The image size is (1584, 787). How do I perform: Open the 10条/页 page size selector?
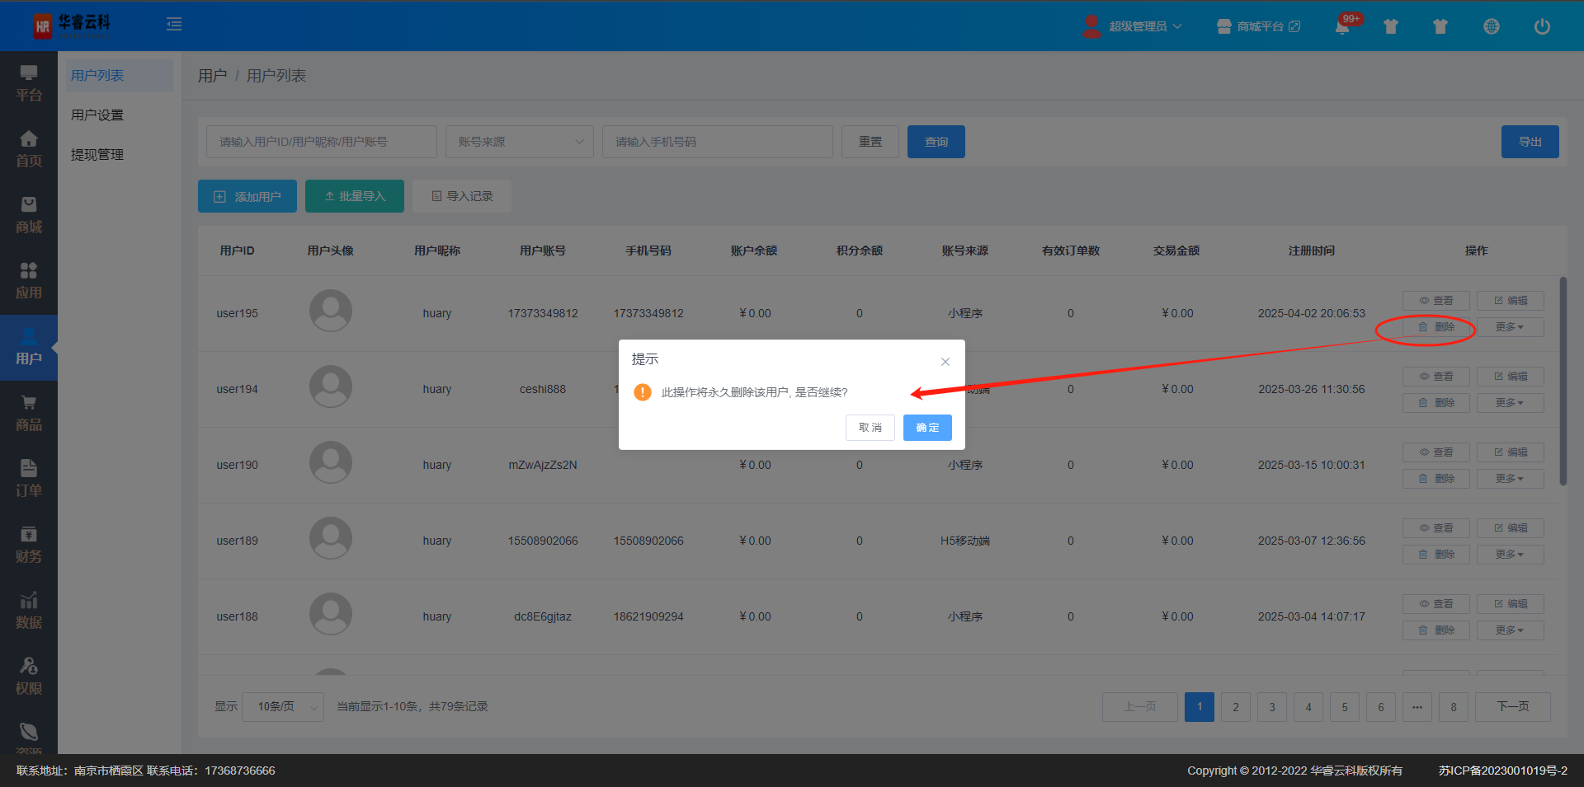(x=283, y=707)
